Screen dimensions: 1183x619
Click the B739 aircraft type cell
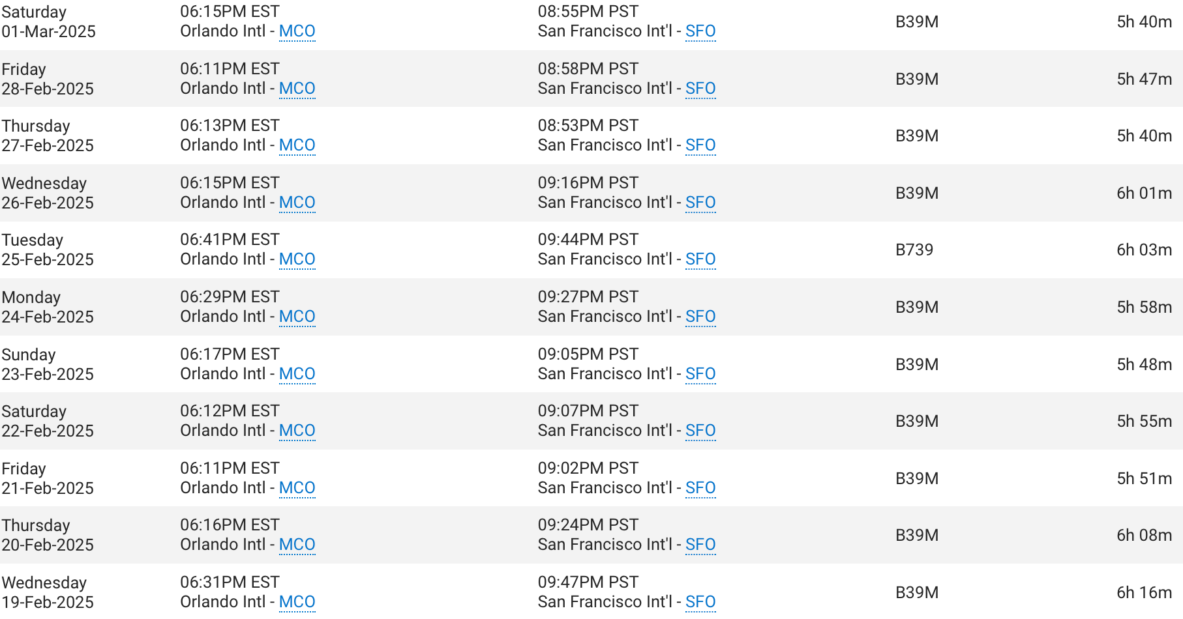(x=914, y=250)
